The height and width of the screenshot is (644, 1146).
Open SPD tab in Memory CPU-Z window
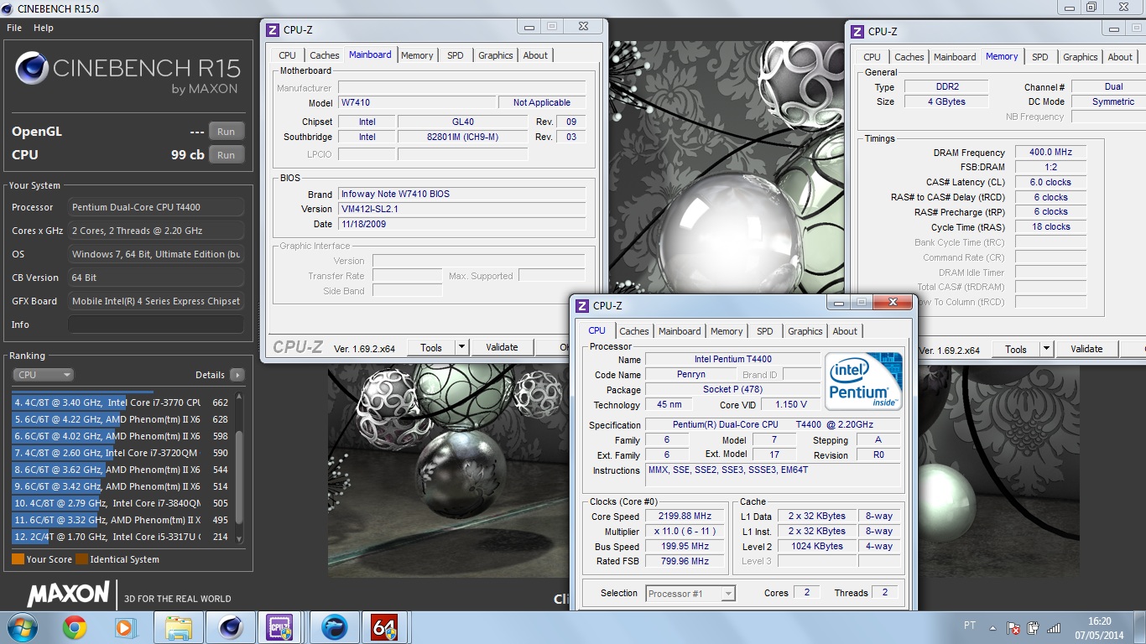[x=1040, y=57]
